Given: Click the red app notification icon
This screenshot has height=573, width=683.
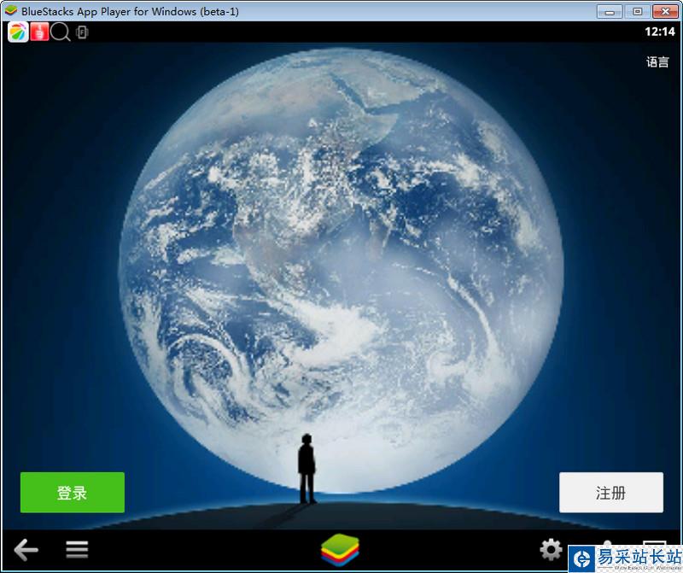Looking at the screenshot, I should click(x=39, y=32).
